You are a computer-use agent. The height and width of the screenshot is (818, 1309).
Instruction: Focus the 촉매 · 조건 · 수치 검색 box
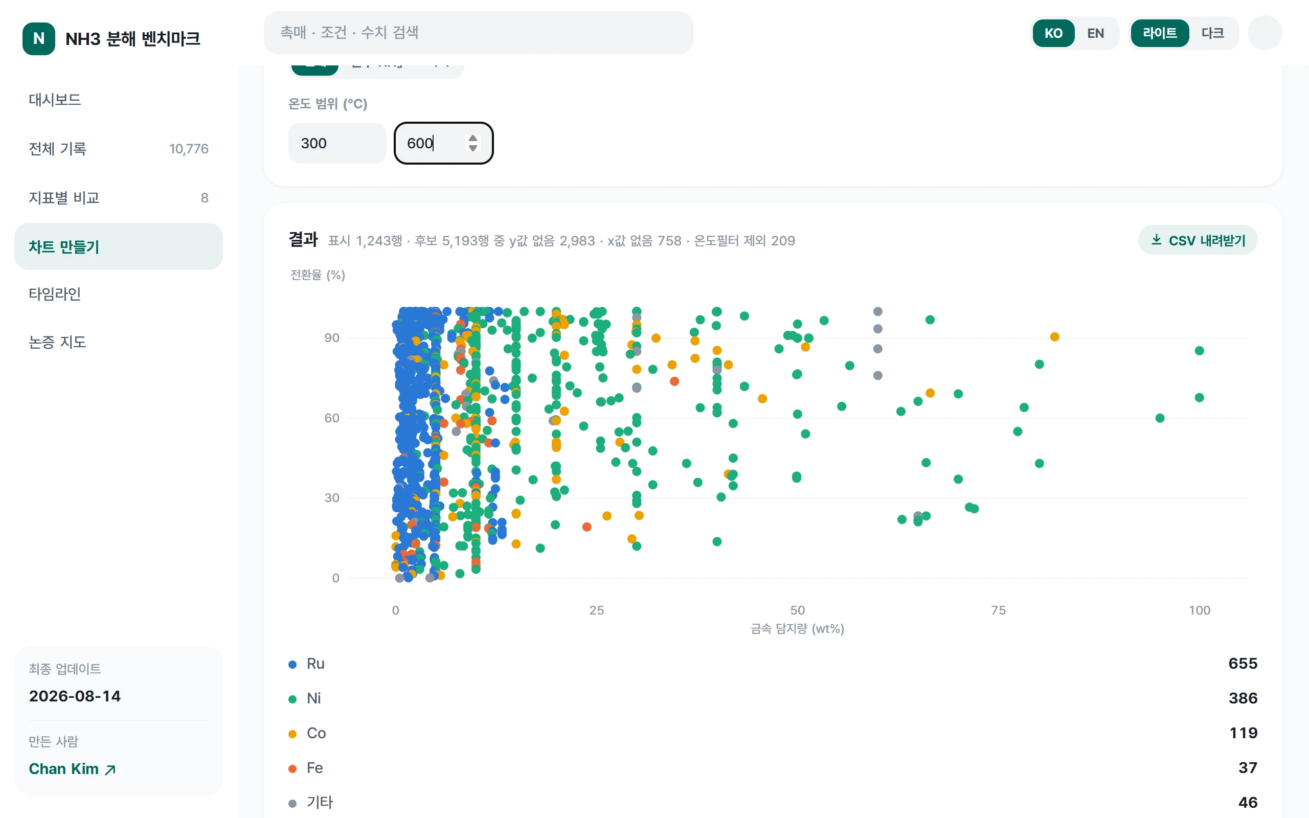(x=478, y=32)
